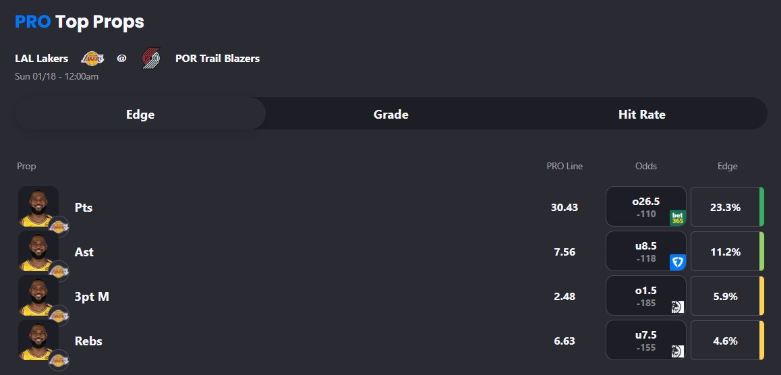Click the Lakers team logo in matchup header
The image size is (781, 375).
click(92, 59)
